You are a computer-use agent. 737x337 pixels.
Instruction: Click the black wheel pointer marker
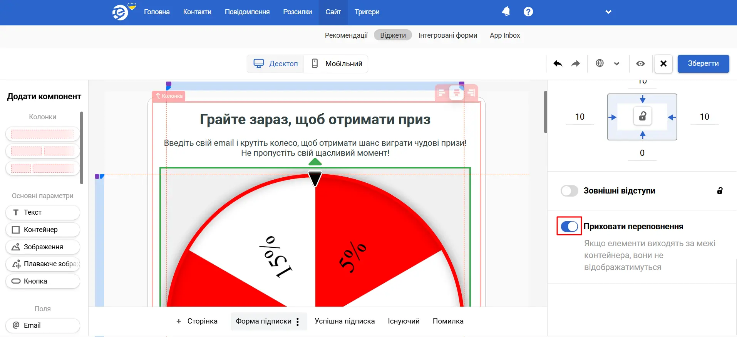(x=315, y=179)
